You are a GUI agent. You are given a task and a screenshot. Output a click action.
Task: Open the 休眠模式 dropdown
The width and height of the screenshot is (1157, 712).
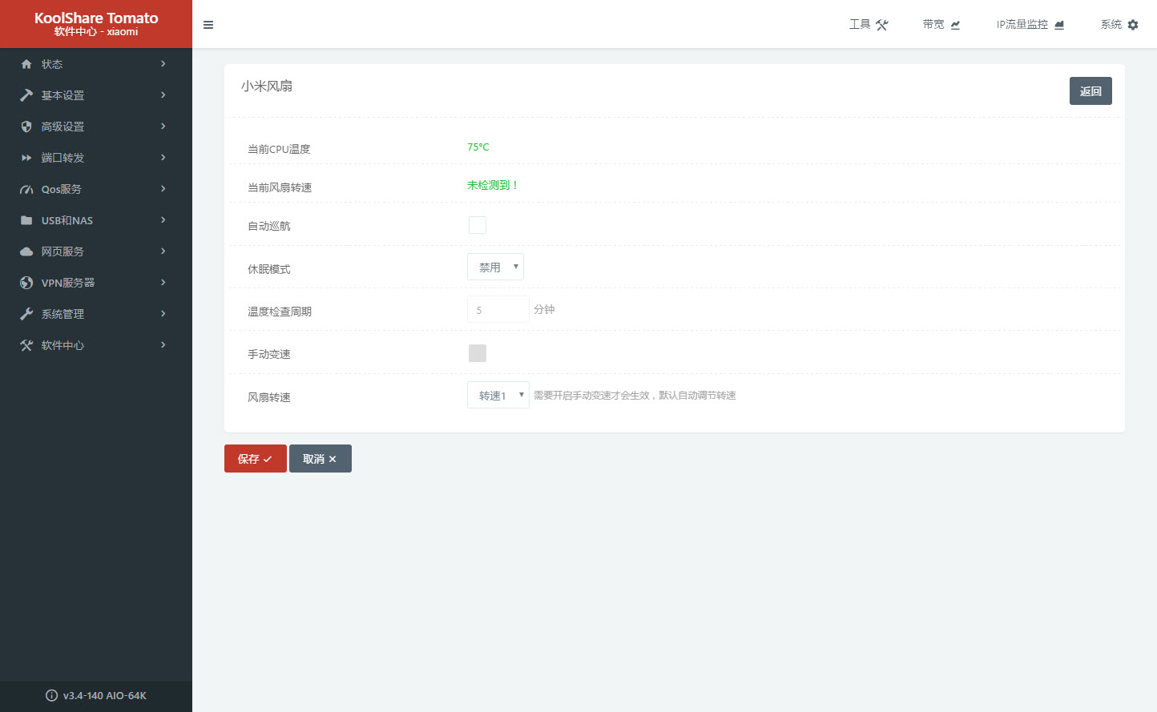495,268
